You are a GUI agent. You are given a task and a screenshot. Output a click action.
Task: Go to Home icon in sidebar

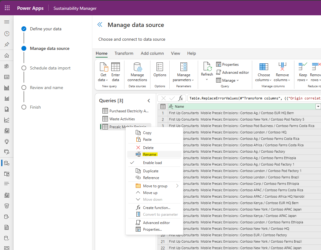pyautogui.click(x=7, y=55)
